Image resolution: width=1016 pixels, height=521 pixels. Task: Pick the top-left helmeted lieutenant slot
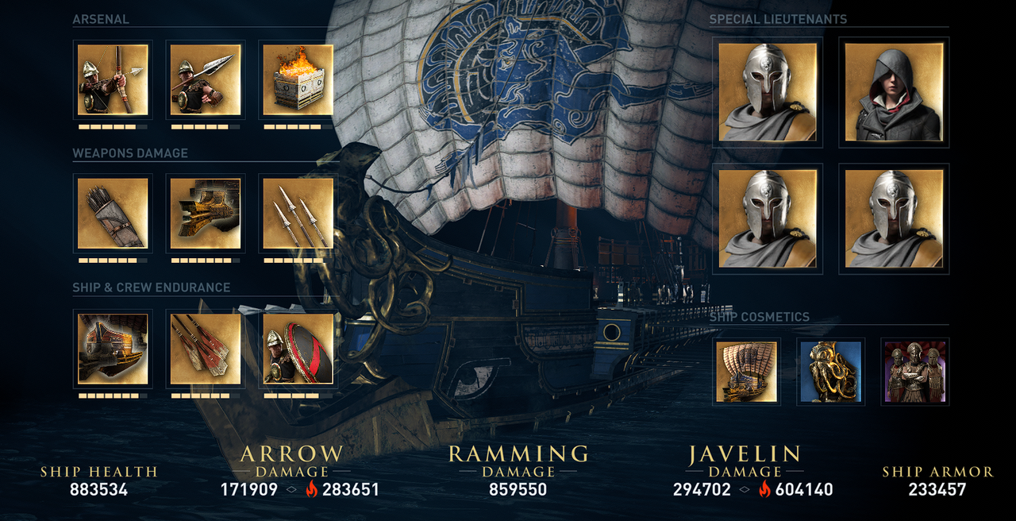pyautogui.click(x=768, y=92)
